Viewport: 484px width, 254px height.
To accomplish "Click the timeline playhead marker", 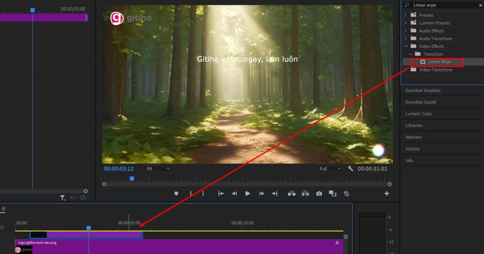I will (x=89, y=228).
